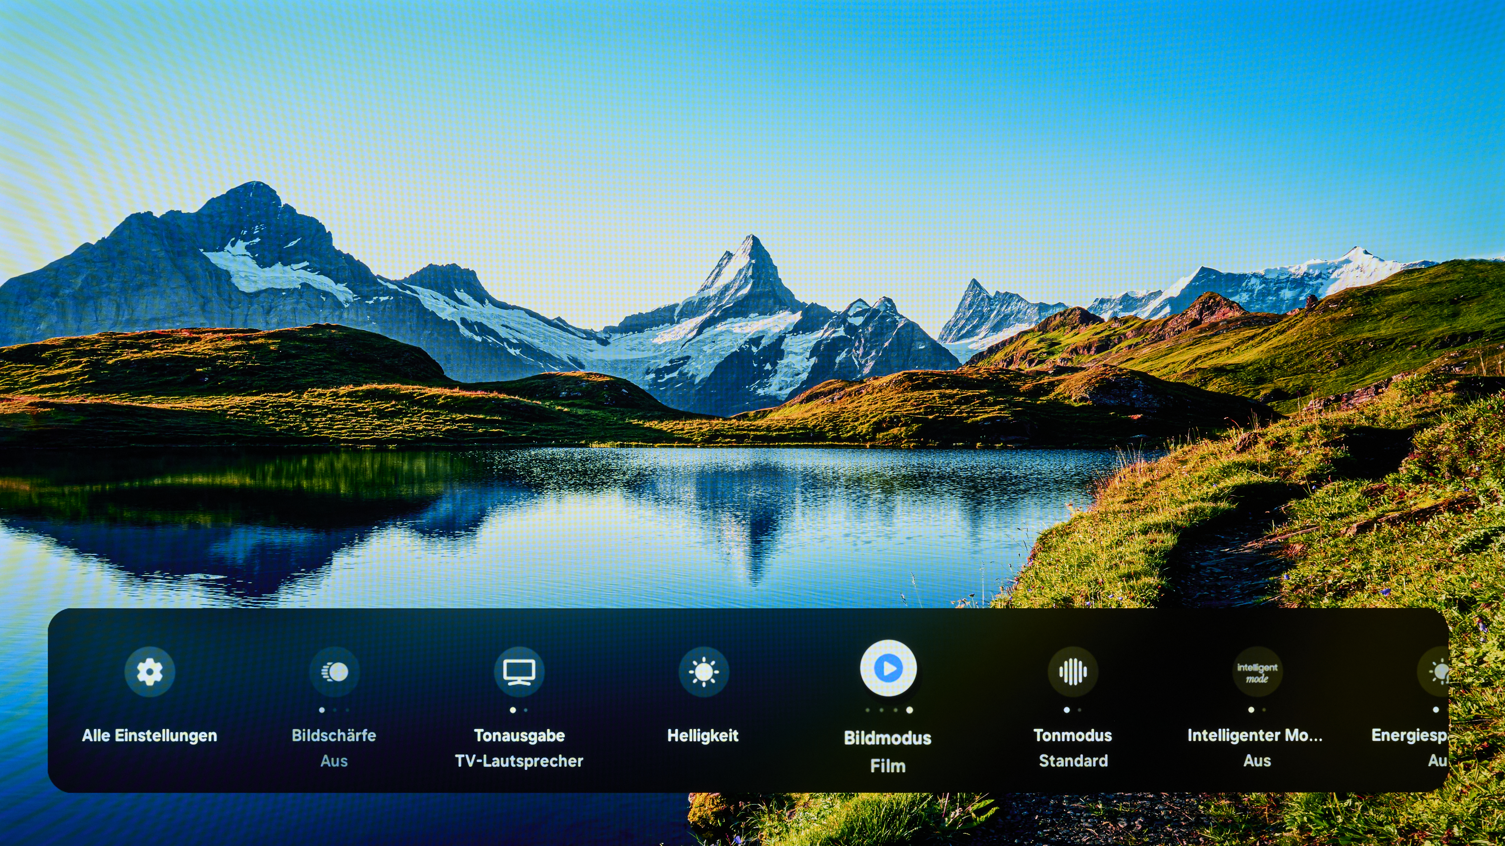Click the Film value under Bildmodus
This screenshot has width=1505, height=846.
click(887, 765)
